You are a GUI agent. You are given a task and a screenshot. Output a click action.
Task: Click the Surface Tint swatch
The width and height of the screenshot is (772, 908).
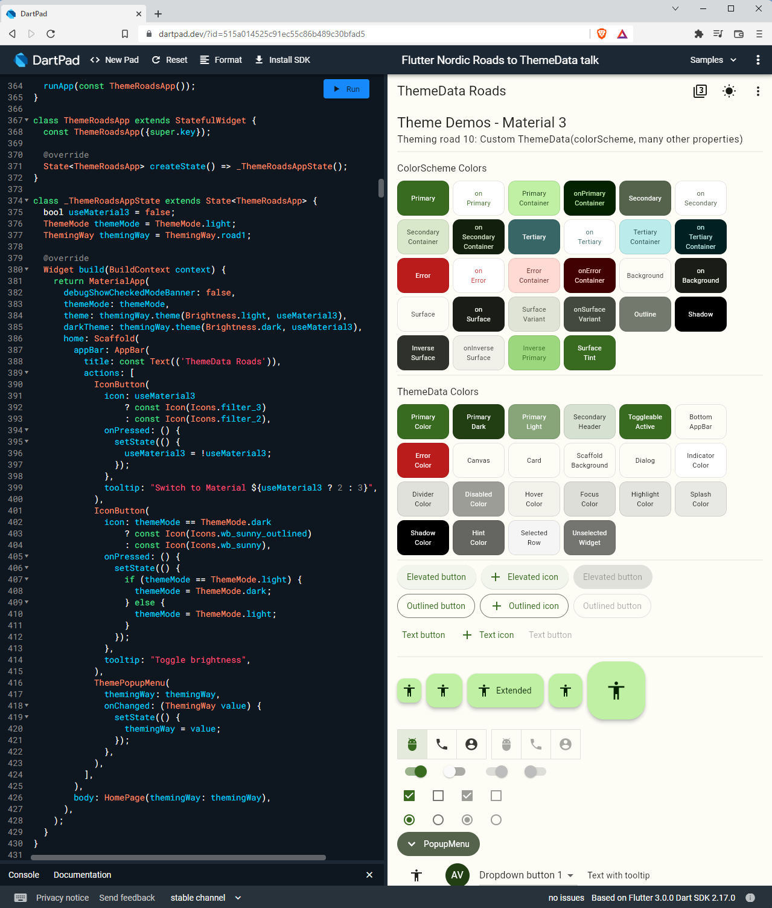(x=590, y=353)
